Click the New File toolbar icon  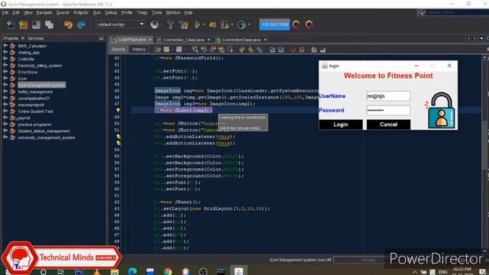(11, 24)
